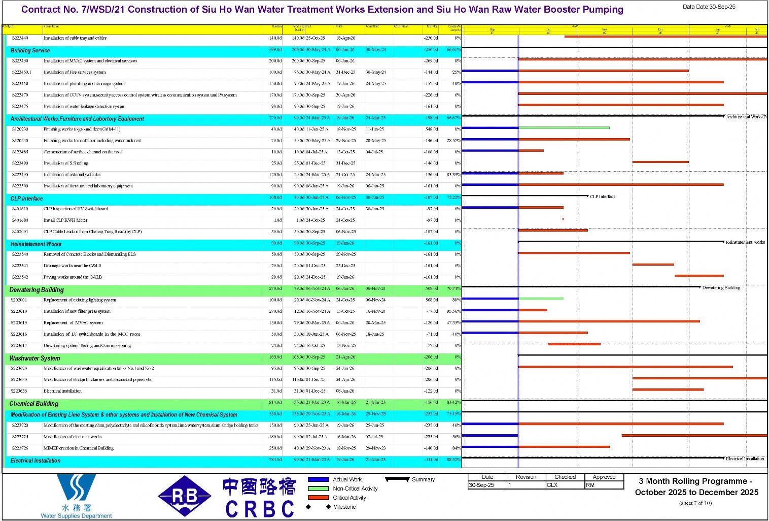This screenshot has height=521, width=769.
Task: Click the 'sheet 7 of 10' label
Action: (x=695, y=503)
